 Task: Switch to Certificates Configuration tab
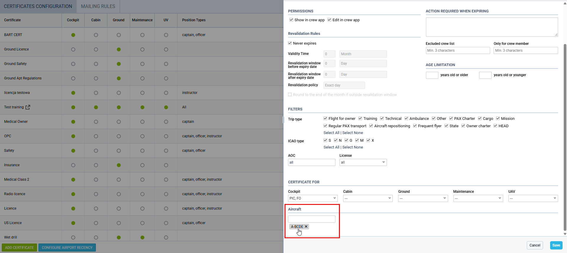pos(38,6)
